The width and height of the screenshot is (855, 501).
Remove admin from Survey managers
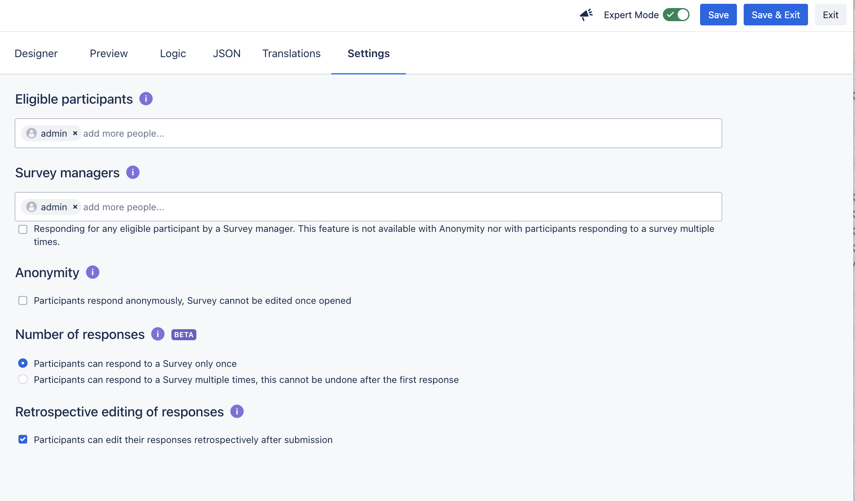(x=75, y=207)
